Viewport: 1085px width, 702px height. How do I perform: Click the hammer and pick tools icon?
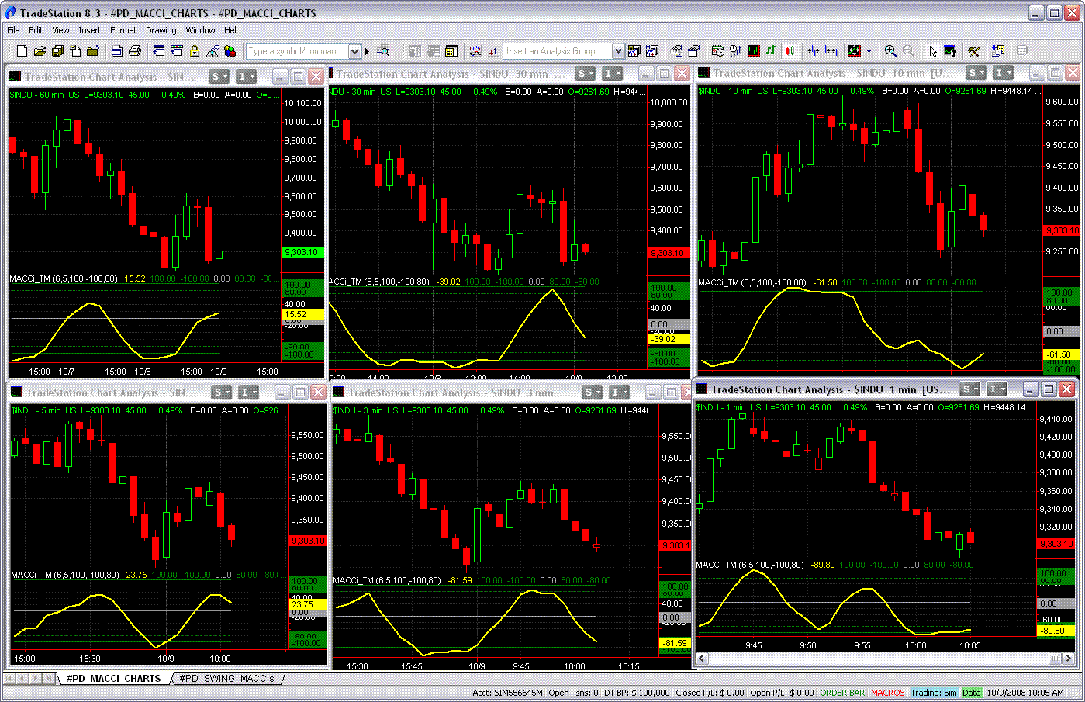coord(974,51)
